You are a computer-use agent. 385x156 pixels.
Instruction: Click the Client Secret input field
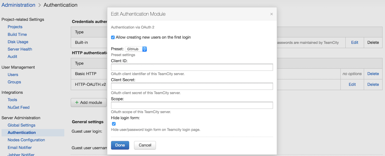pos(192,86)
